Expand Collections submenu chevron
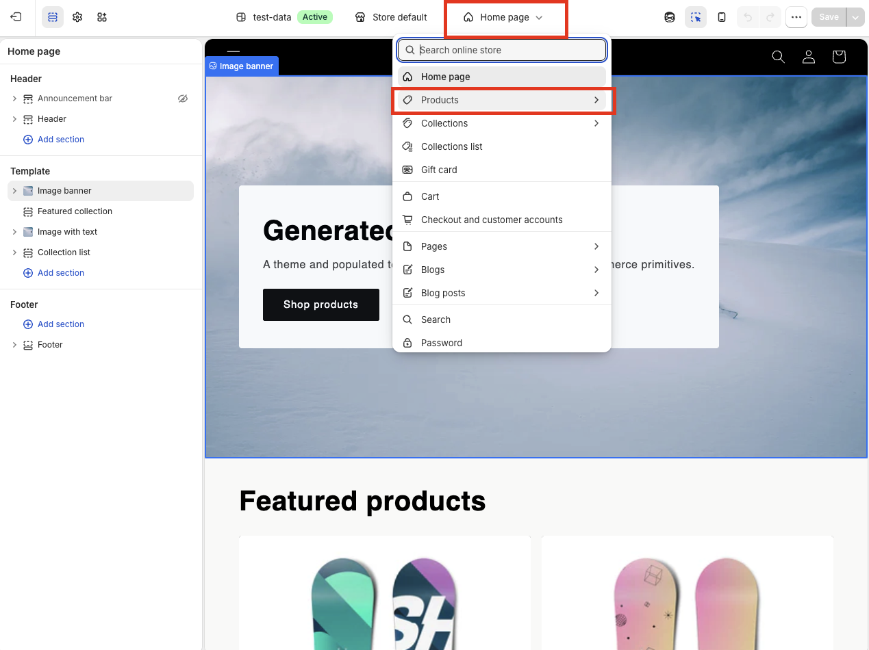869x650 pixels. click(596, 123)
